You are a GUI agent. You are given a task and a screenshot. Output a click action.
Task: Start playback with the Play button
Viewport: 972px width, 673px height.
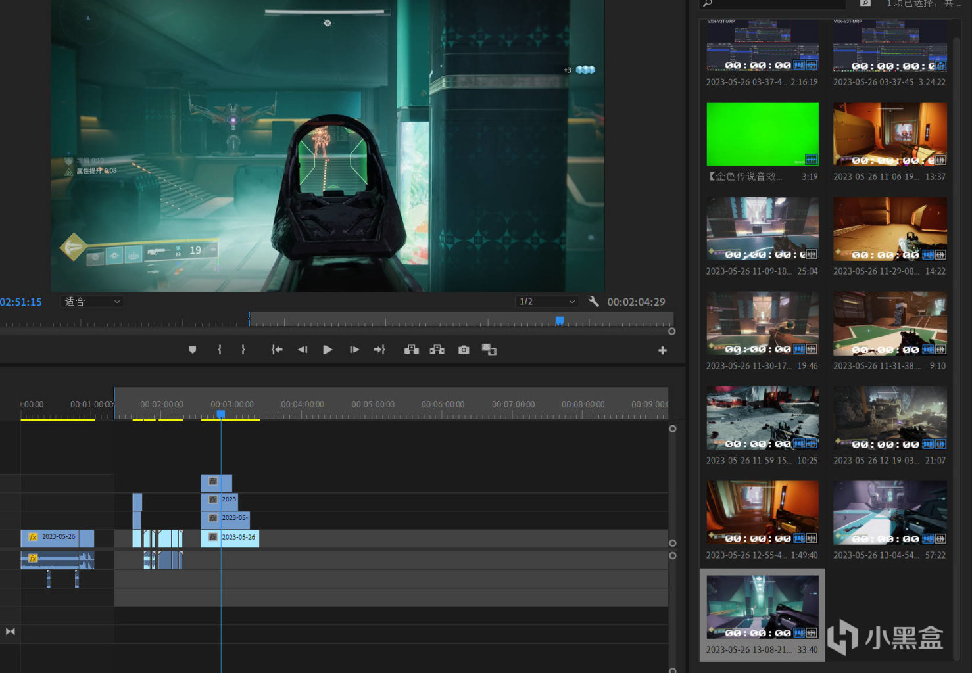click(x=328, y=350)
